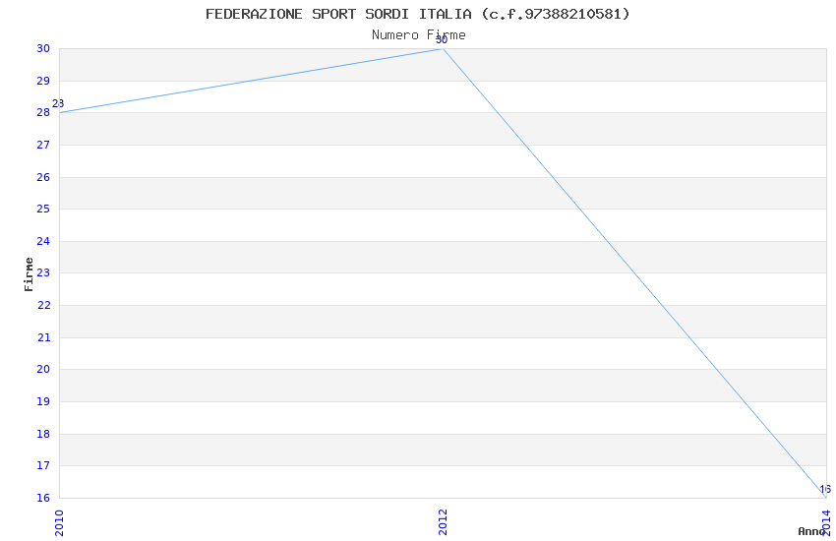Click y-axis value 16

[x=43, y=499]
